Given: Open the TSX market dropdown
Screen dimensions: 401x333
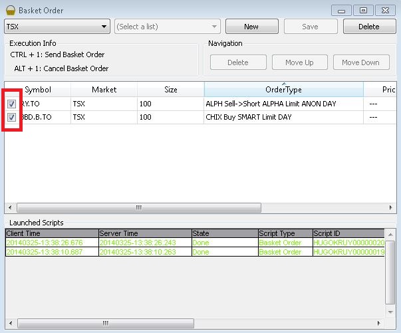Looking at the screenshot, I should tap(103, 27).
